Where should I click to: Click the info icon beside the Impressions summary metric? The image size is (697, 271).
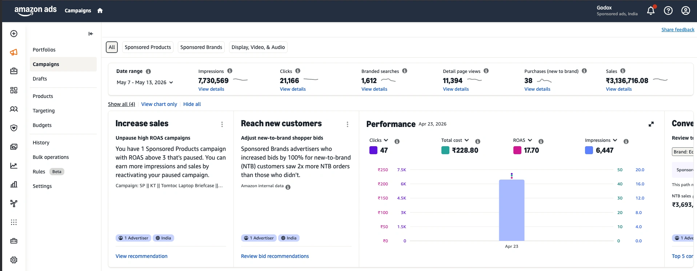(x=230, y=71)
